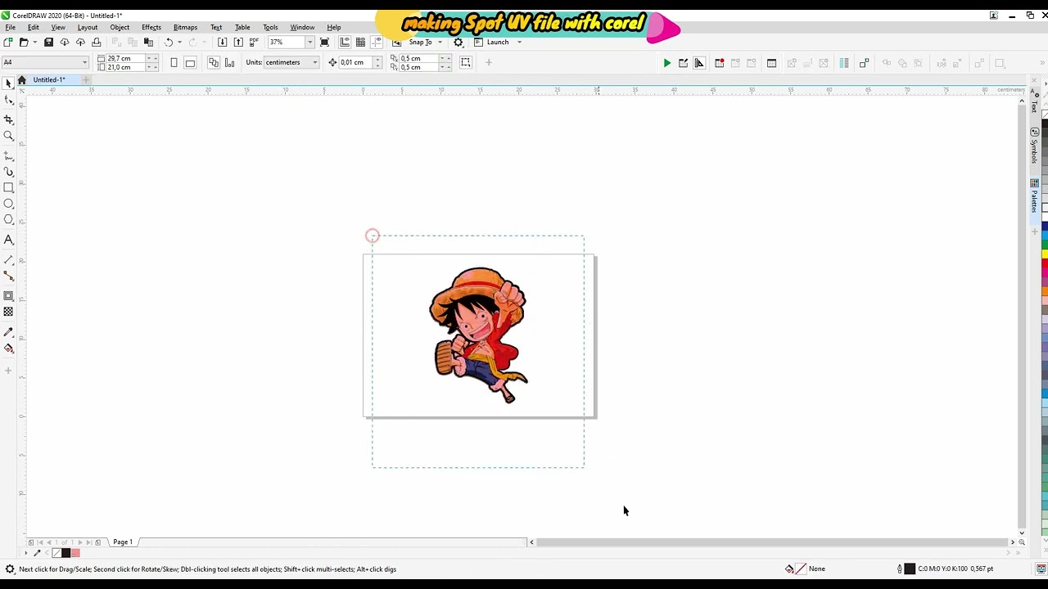Screen dimensions: 1048x589
Task: Open the Tools menu
Action: 270,27
